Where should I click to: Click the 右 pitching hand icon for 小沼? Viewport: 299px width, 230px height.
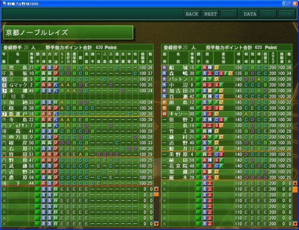[x=205, y=85]
